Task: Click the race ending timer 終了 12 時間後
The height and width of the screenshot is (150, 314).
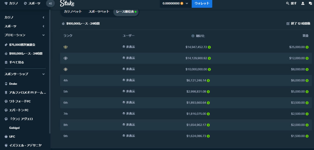Action: [299, 24]
